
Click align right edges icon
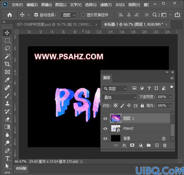(136, 15)
